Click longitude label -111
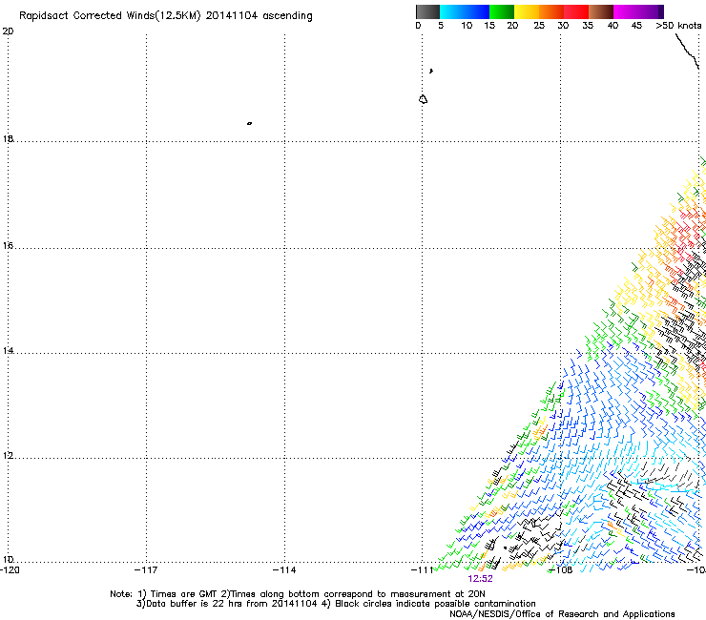The image size is (706, 620). [423, 570]
